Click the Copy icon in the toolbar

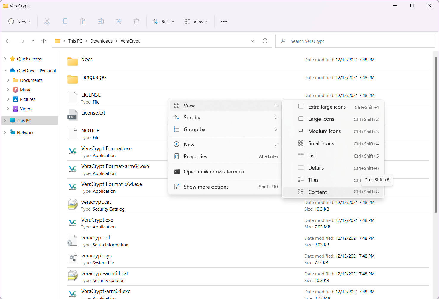pyautogui.click(x=65, y=21)
